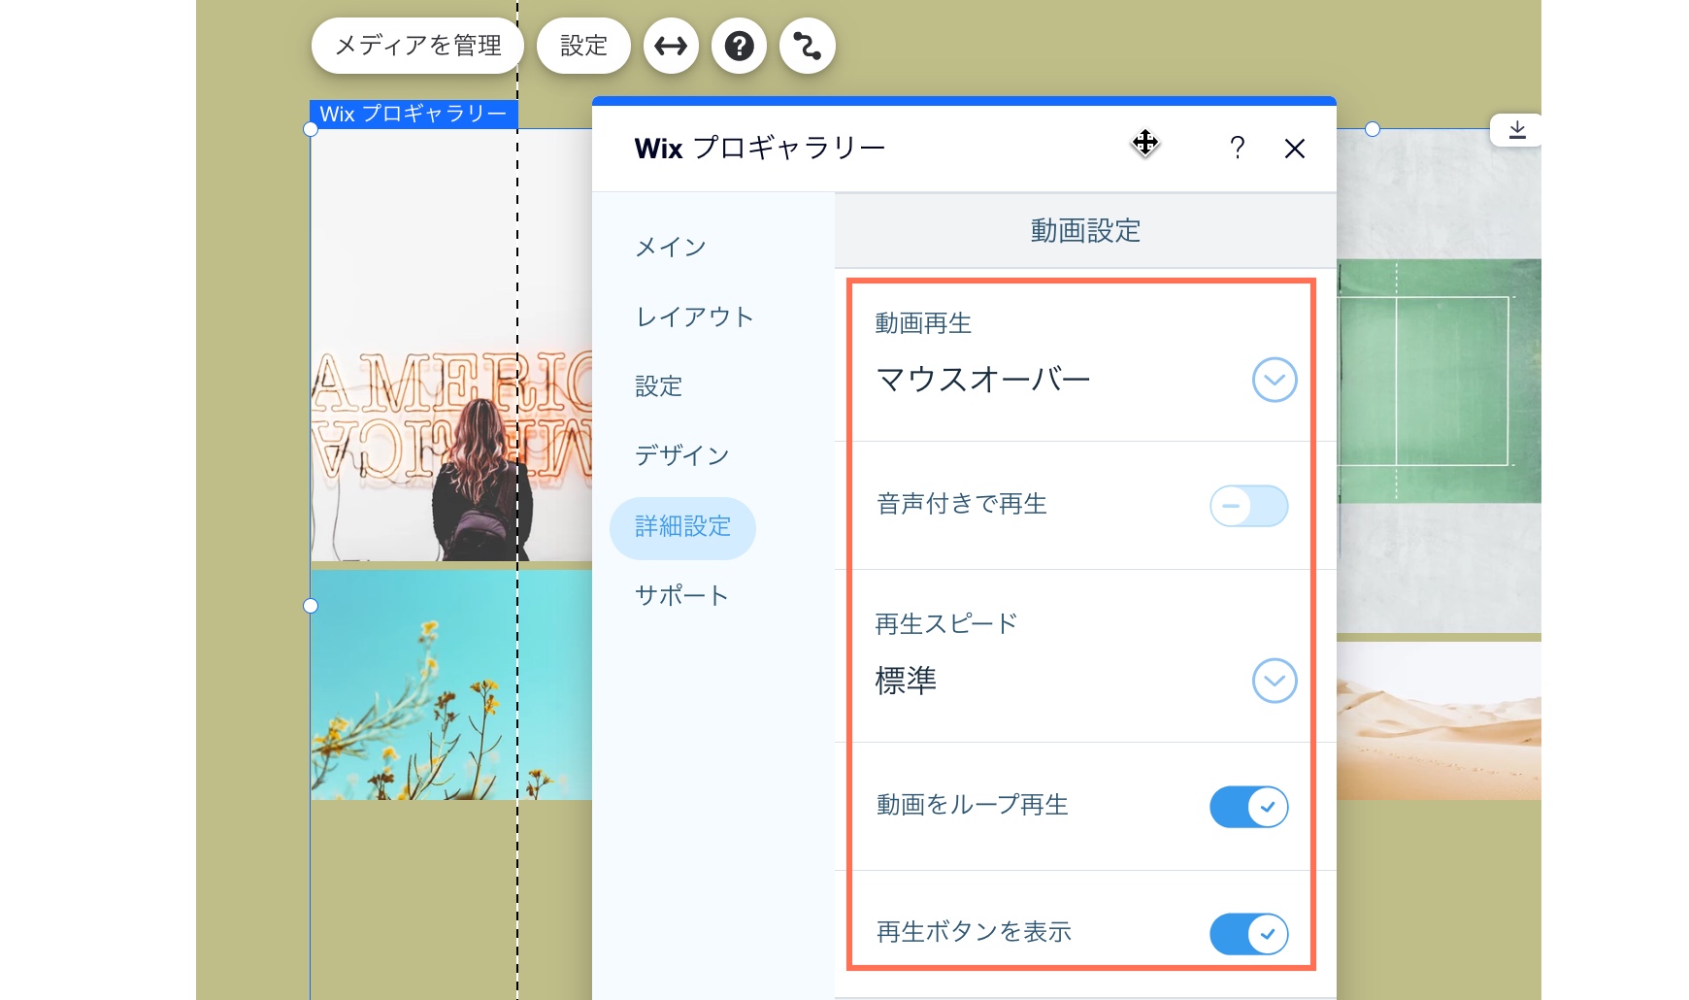
Task: Select the animation path icon in the toolbar
Action: (x=807, y=46)
